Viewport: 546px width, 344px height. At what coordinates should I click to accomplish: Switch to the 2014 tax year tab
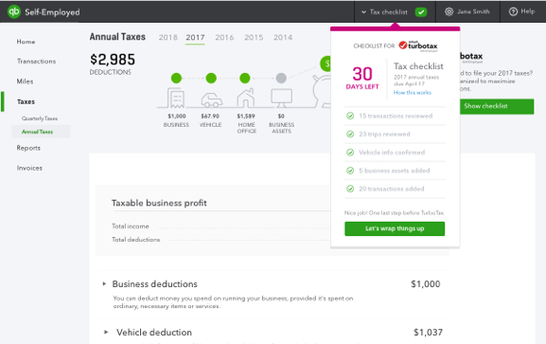click(283, 37)
